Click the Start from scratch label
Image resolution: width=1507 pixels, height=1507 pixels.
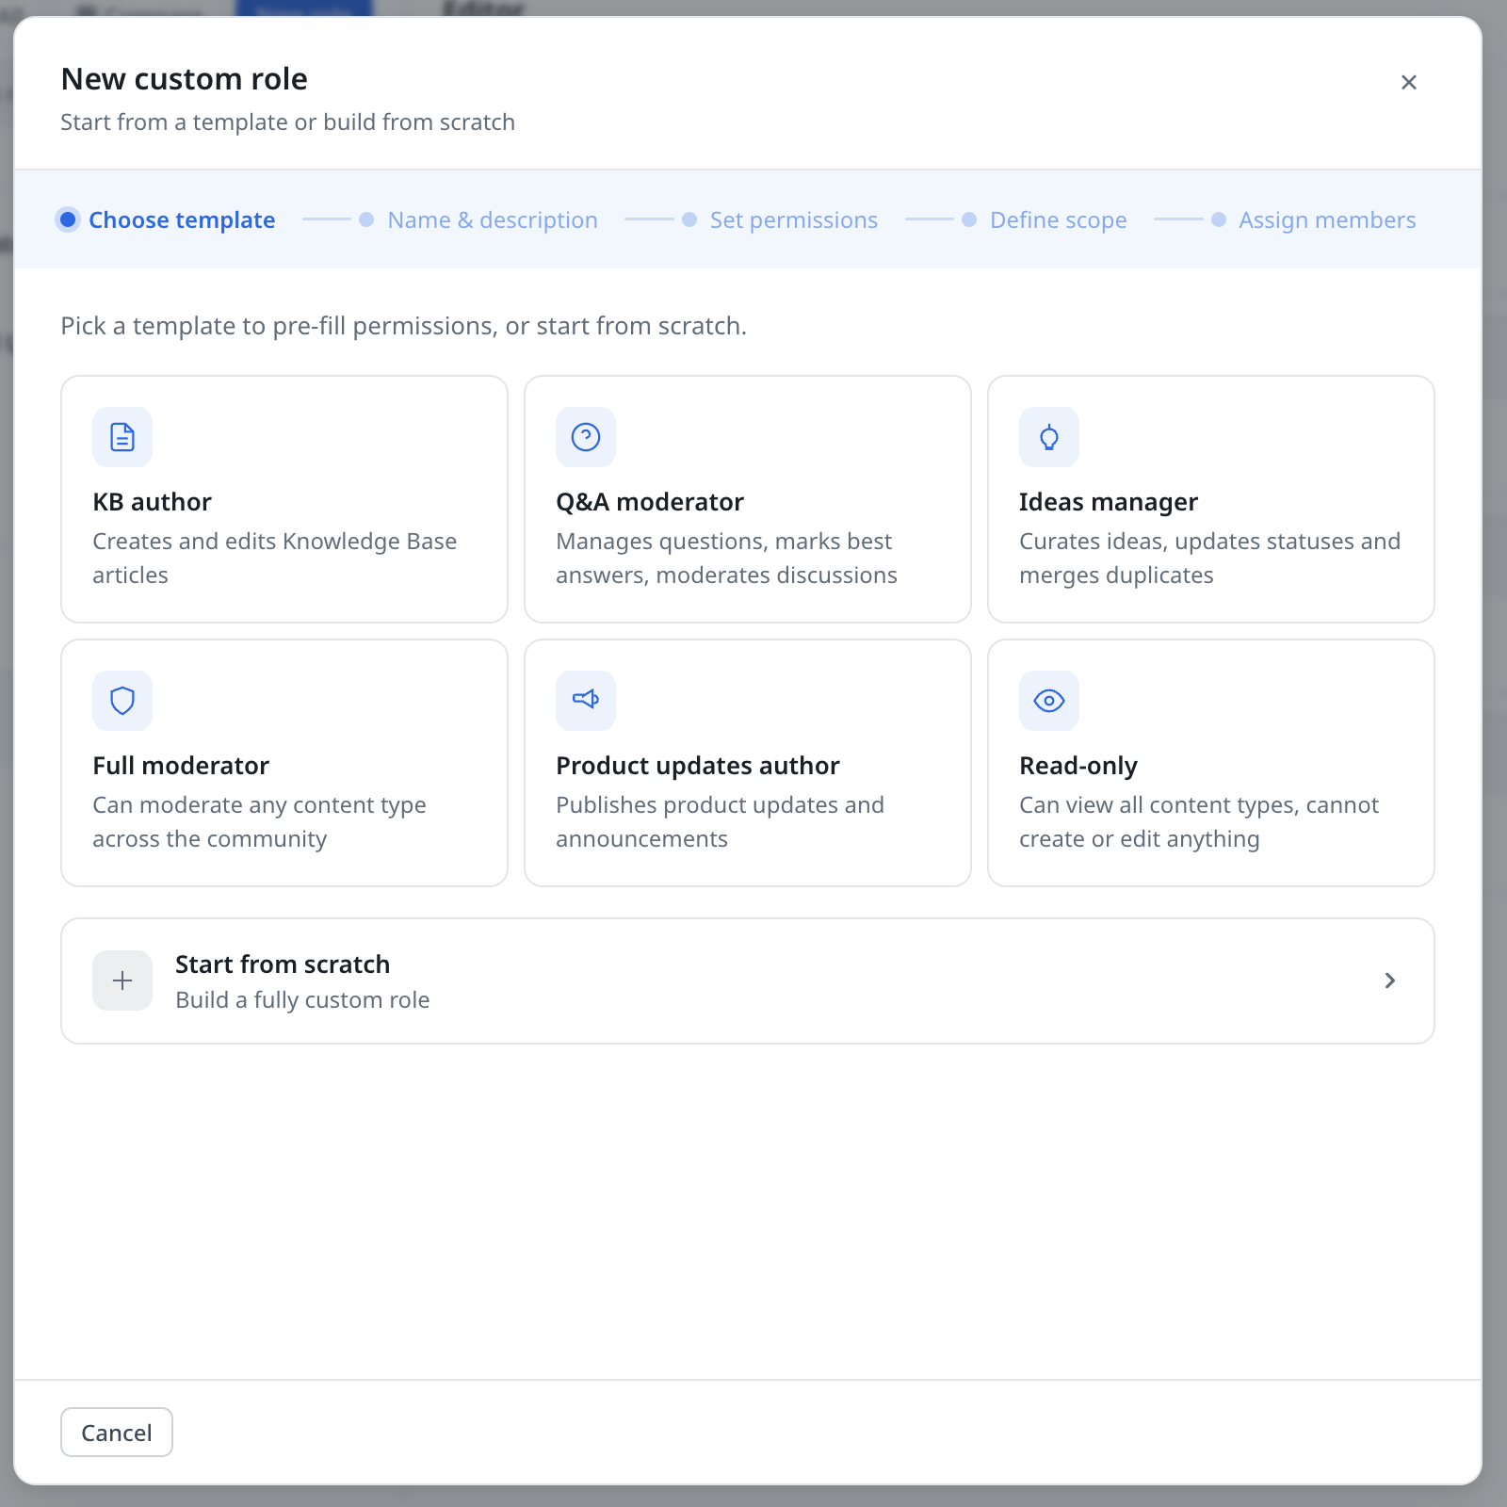pyautogui.click(x=283, y=964)
